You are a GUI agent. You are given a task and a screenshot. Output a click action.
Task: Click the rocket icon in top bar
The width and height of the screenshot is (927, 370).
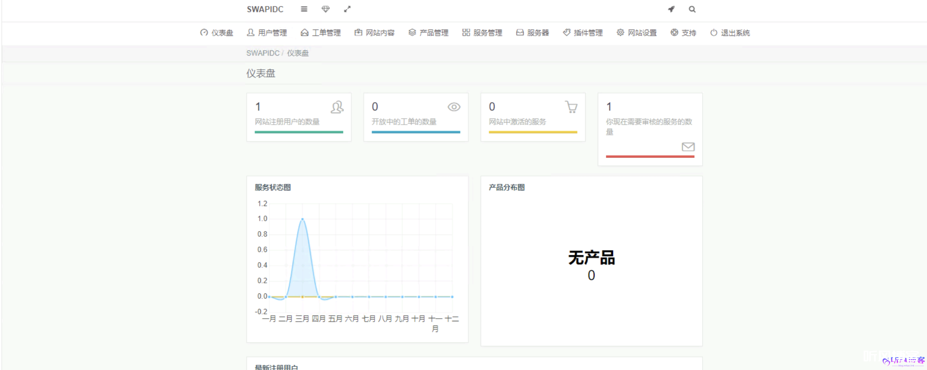671,9
